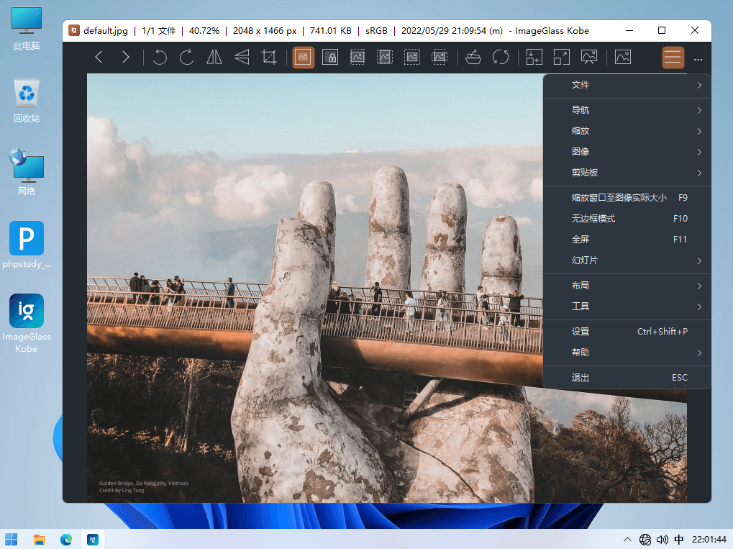The width and height of the screenshot is (733, 549).
Task: Toggle the auto zoom mode button
Action: pos(304,58)
